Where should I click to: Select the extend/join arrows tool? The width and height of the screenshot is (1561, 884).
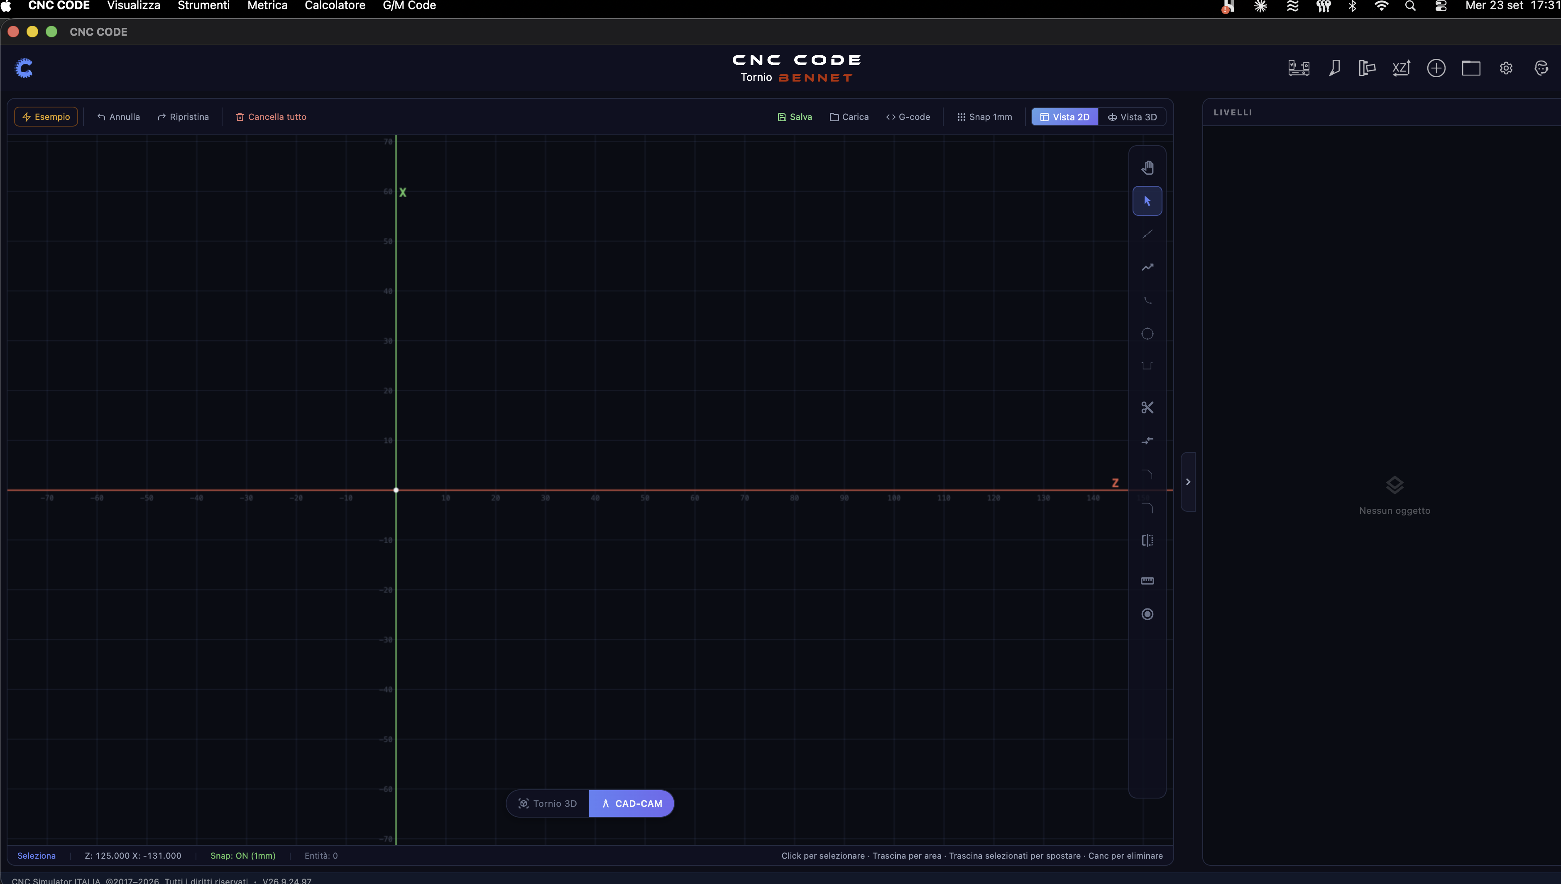[1147, 441]
